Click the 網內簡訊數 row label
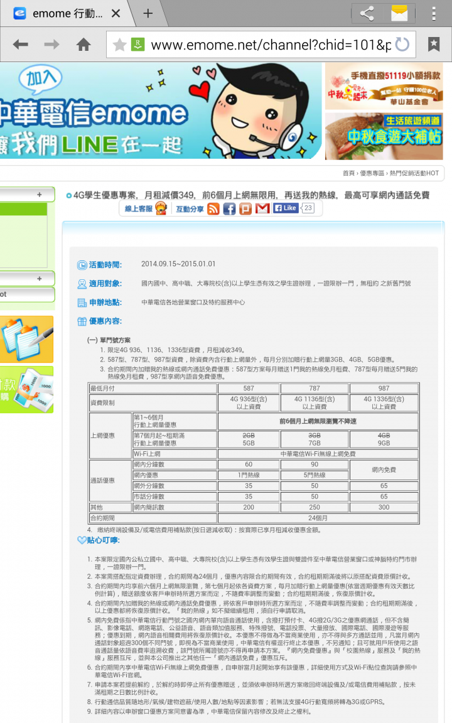The image size is (452, 723). coord(175,507)
